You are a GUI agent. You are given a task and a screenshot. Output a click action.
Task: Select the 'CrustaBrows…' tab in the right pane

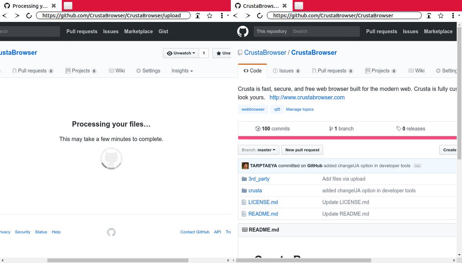262,6
